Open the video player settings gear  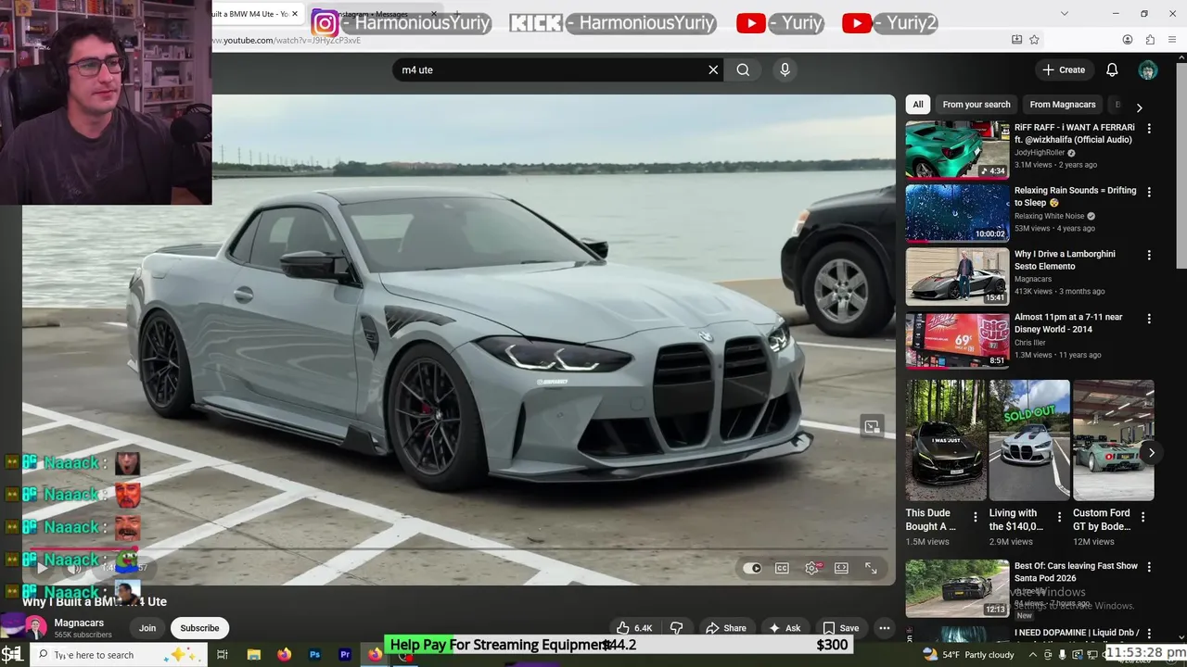click(x=812, y=568)
